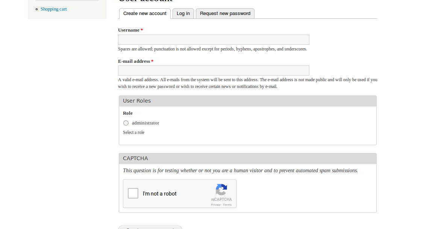The width and height of the screenshot is (421, 229).
Task: Click the Username field label
Action: coord(128,30)
